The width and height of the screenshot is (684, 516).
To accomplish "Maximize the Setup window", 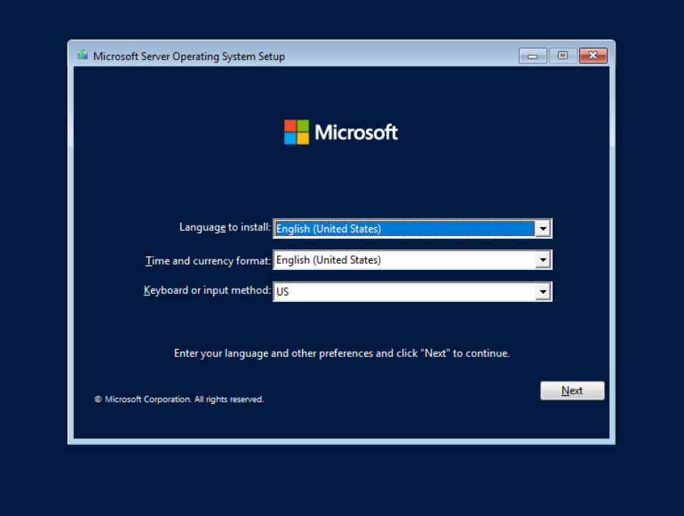I will [562, 56].
